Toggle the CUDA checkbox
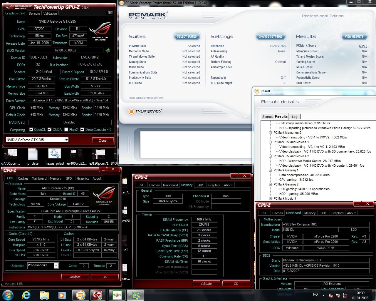Viewport: 376px width, 301px height. pos(50,130)
